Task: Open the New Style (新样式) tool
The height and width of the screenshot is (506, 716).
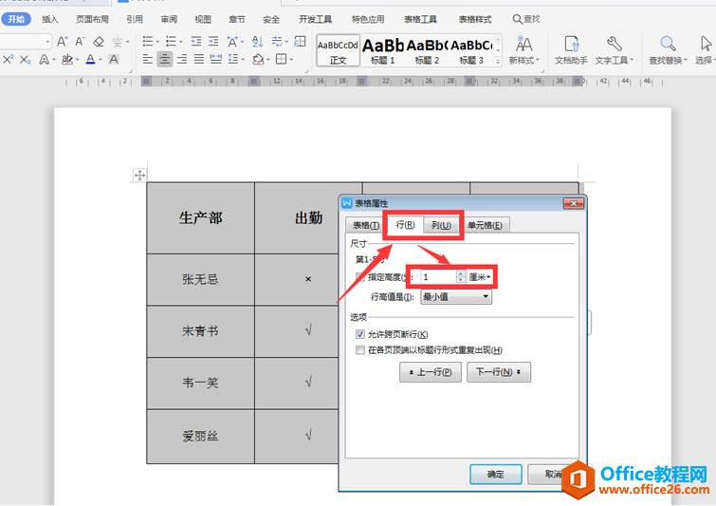Action: pyautogui.click(x=523, y=50)
